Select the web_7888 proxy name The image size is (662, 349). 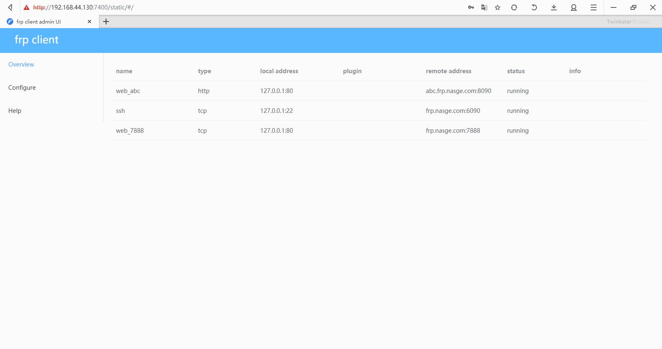[x=130, y=131]
